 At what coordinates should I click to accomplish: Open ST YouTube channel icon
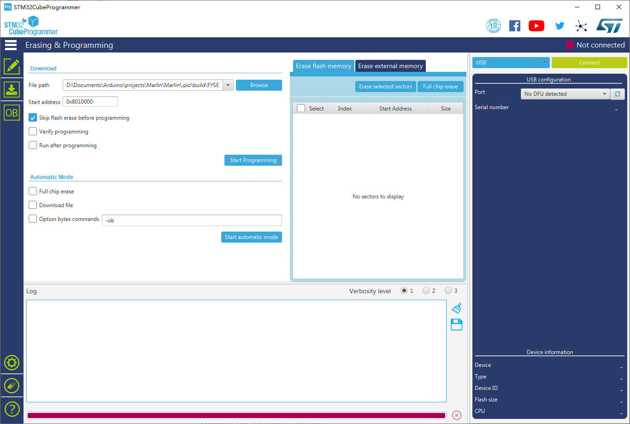536,26
